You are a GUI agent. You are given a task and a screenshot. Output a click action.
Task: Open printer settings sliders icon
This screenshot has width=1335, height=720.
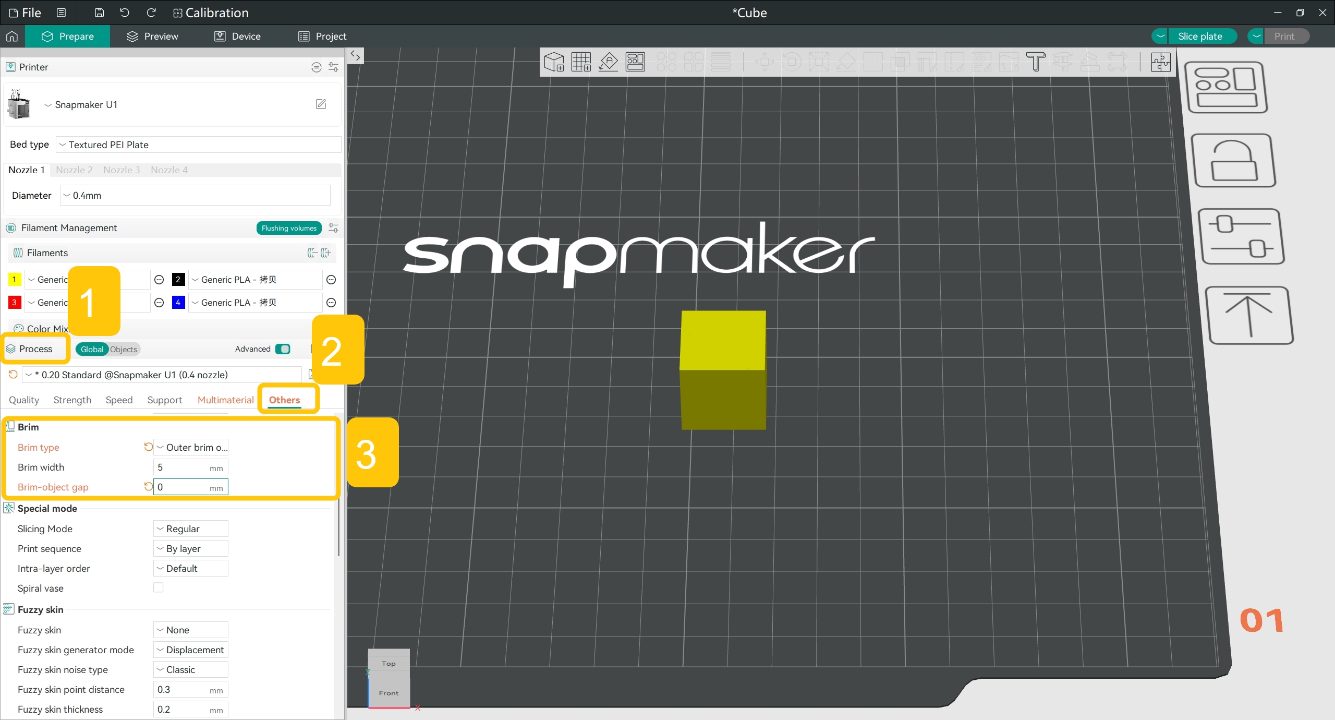coord(334,67)
